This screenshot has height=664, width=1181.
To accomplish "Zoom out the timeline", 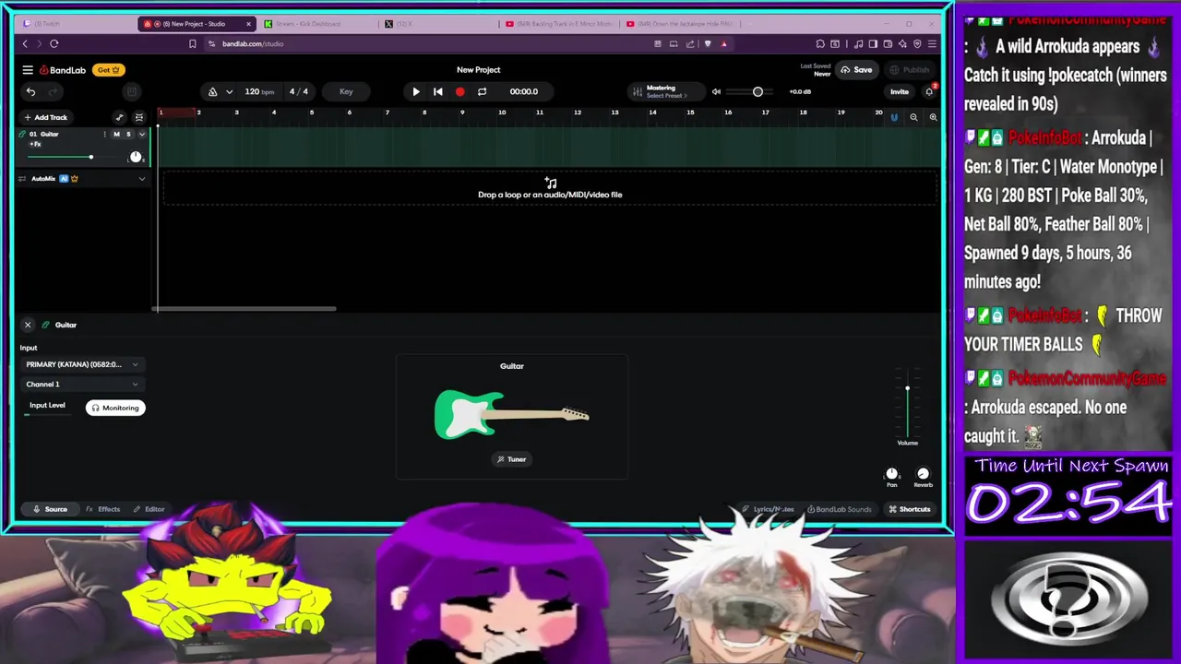I will click(x=913, y=117).
